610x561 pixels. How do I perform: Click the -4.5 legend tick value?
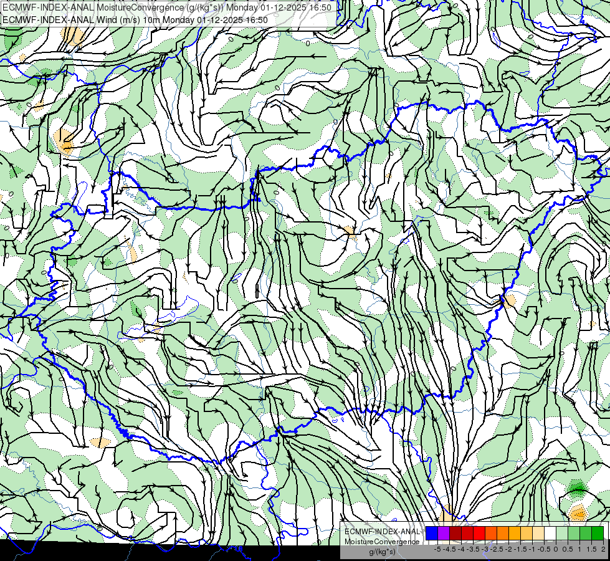tap(449, 549)
